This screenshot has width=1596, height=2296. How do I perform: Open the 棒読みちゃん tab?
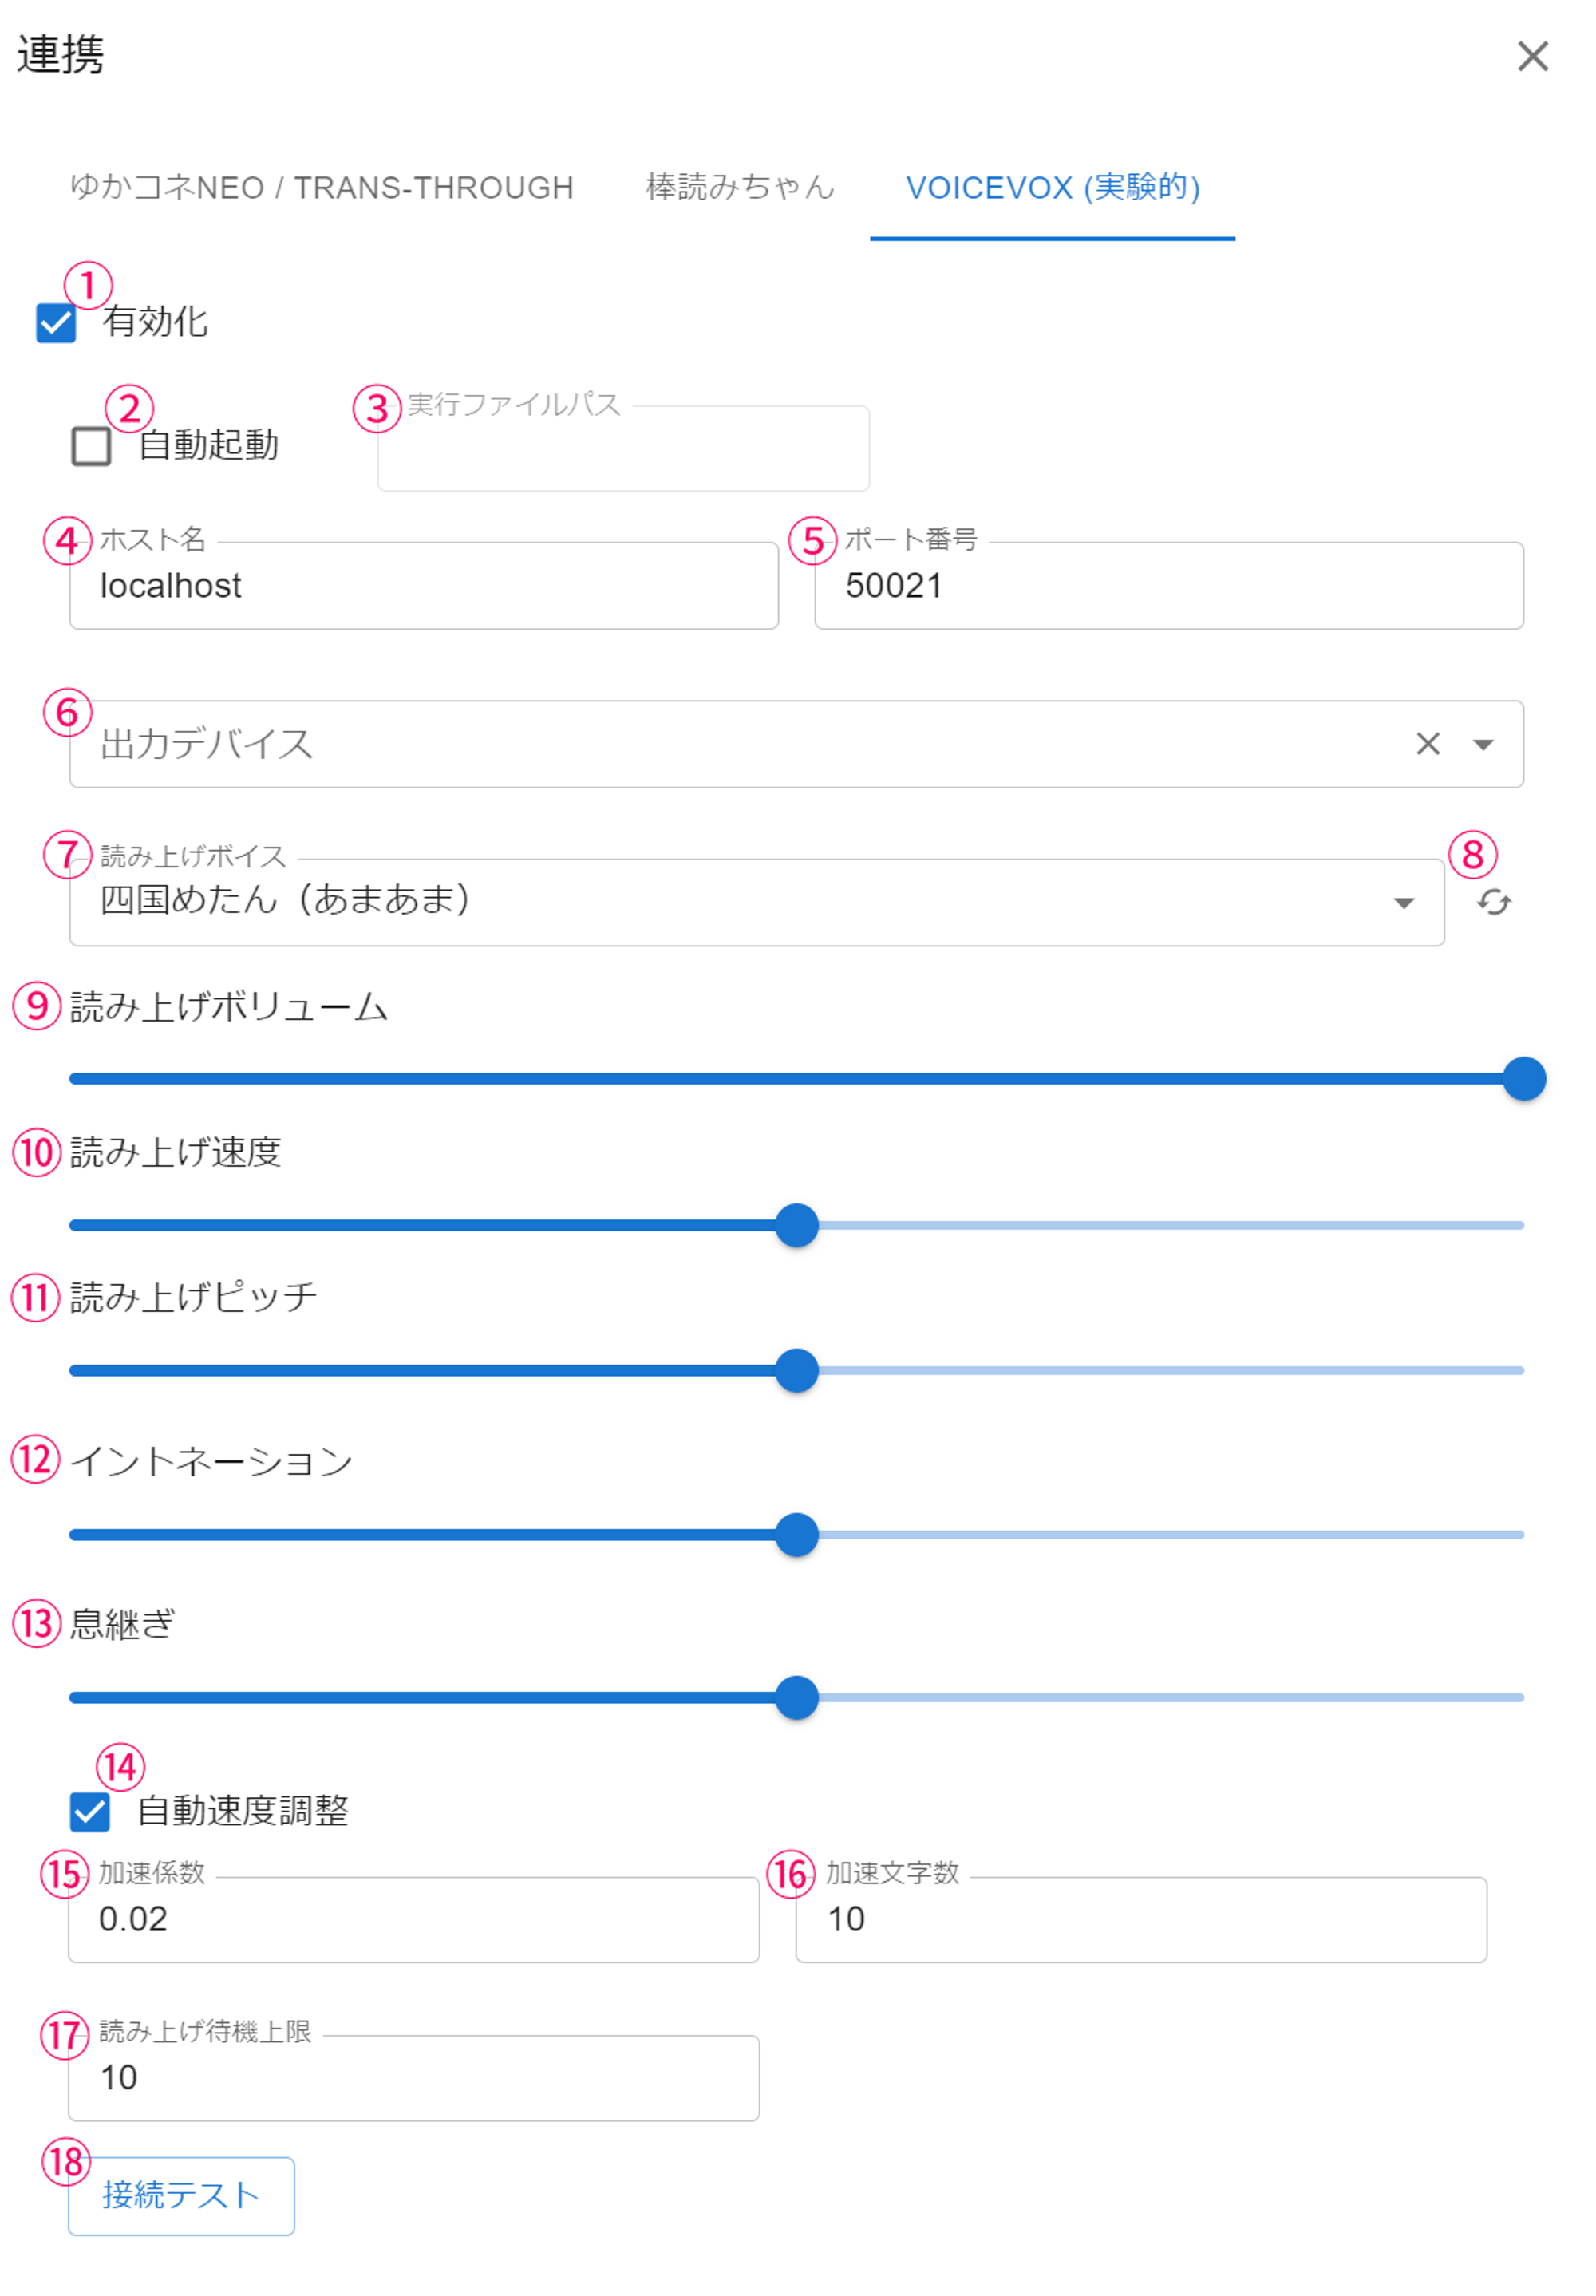coord(739,188)
